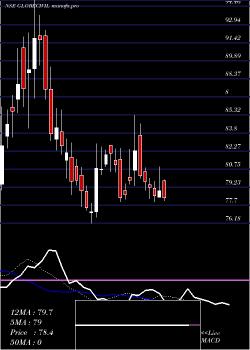Click the last red candlestick on the chart
This screenshot has width=250, height=350.
coord(164,189)
